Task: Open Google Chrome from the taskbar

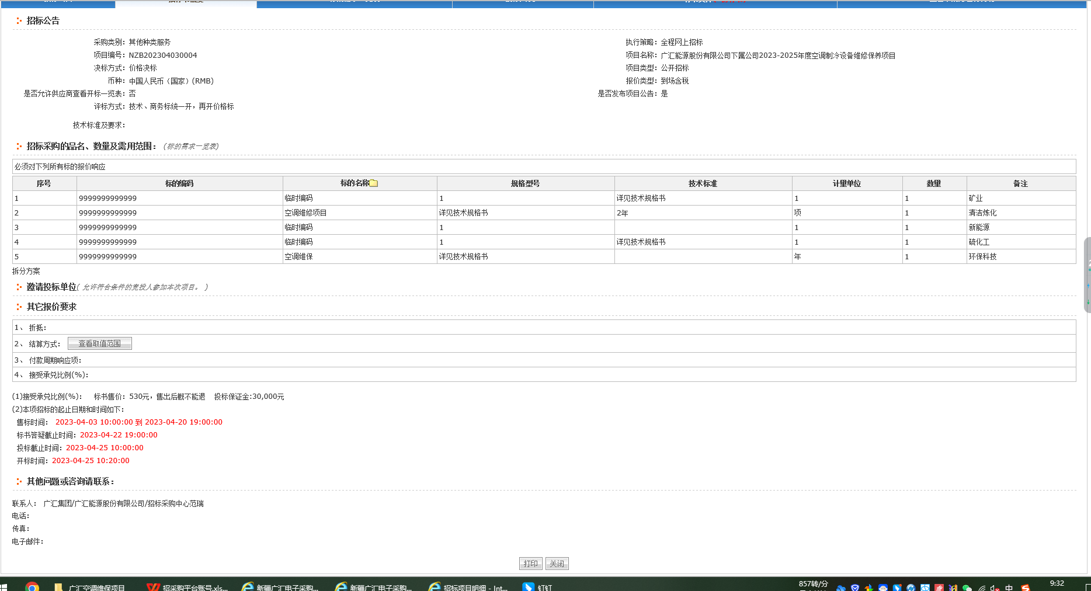Action: [33, 587]
